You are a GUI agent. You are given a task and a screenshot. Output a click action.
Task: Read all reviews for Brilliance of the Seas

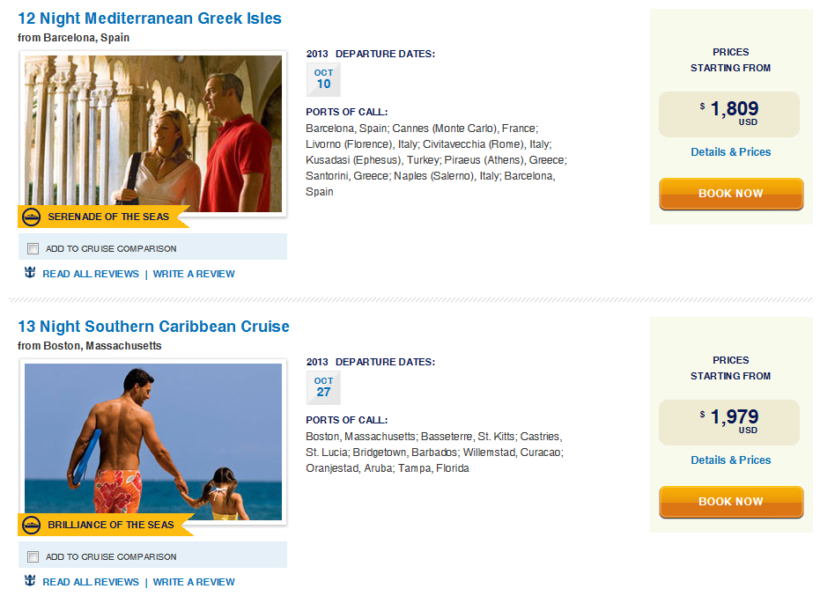click(91, 582)
